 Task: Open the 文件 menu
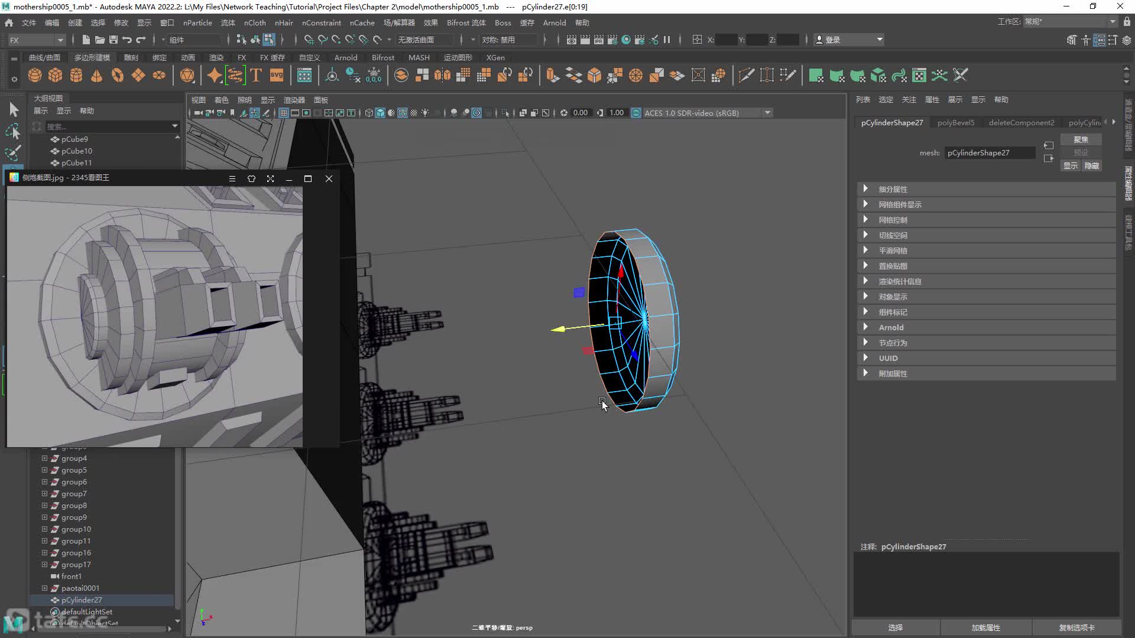click(29, 23)
